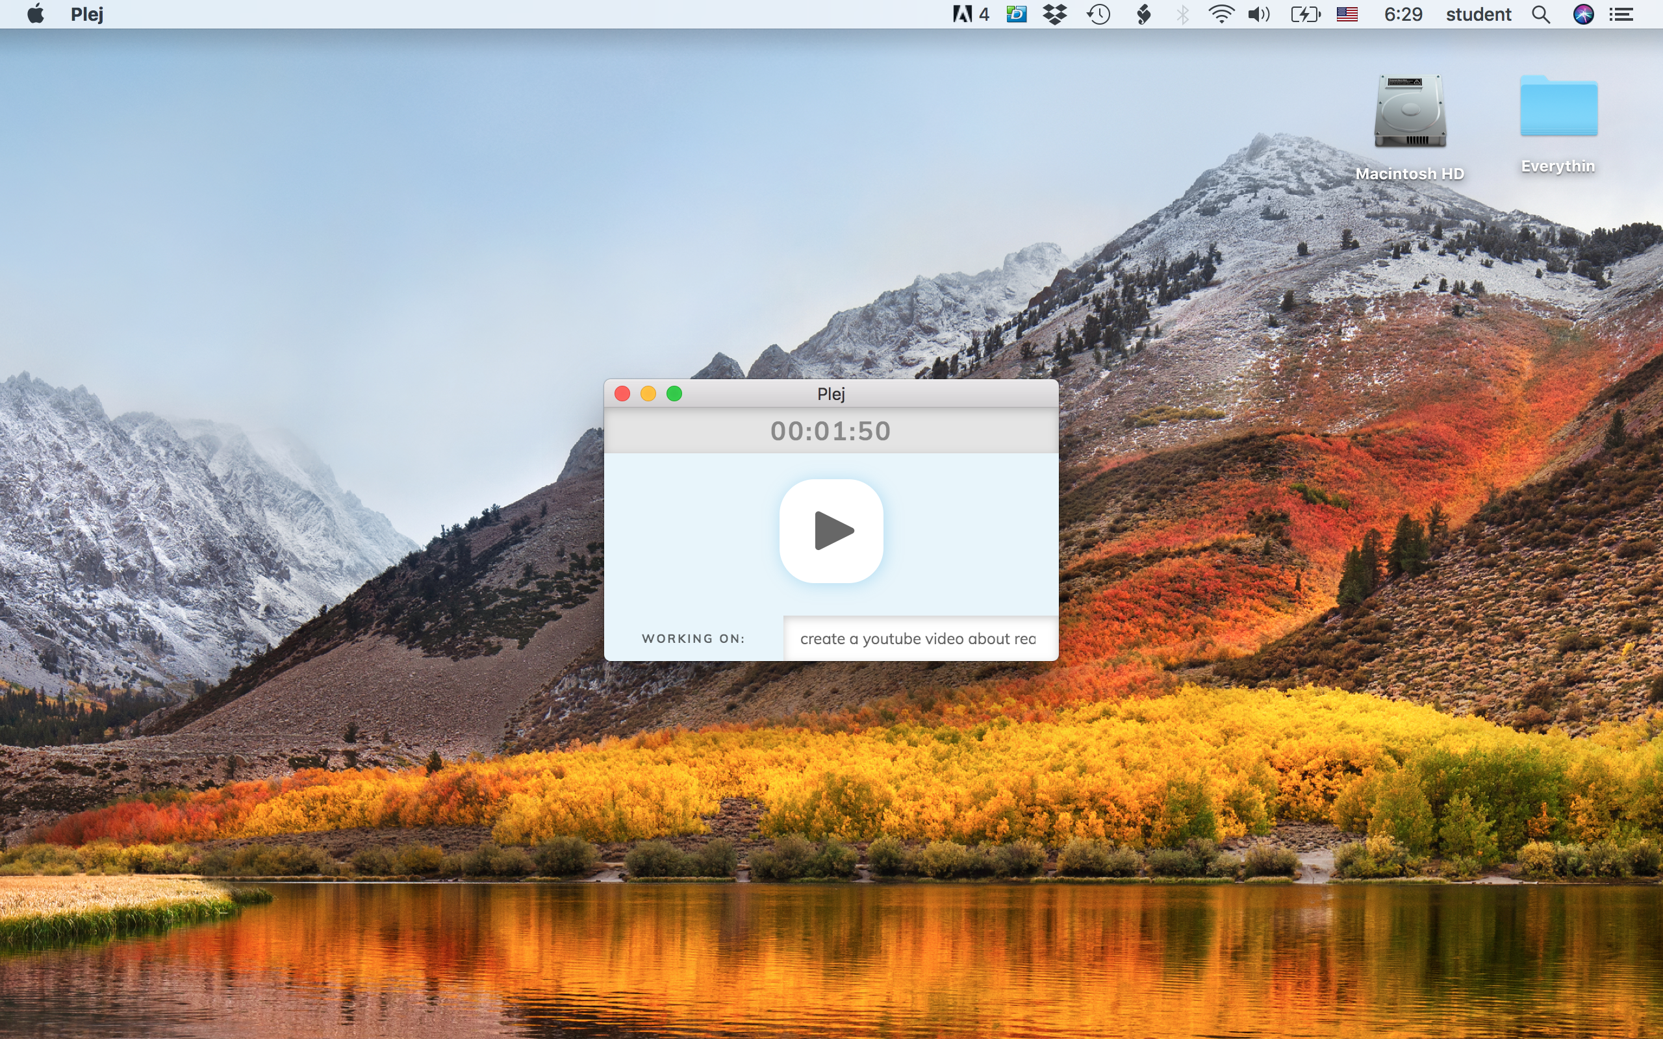The width and height of the screenshot is (1663, 1039).
Task: Open Time Machine status icon
Action: pos(1098,14)
